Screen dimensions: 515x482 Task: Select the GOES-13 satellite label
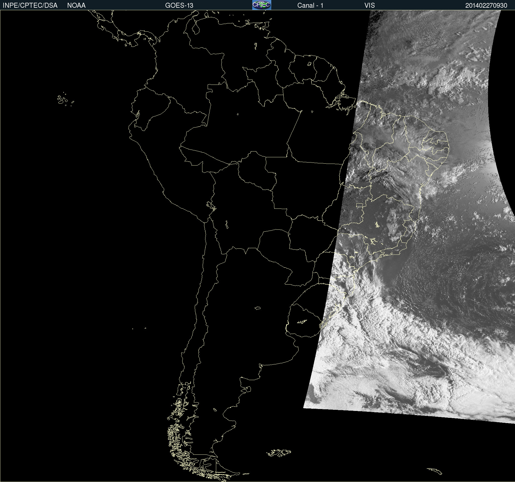point(179,6)
